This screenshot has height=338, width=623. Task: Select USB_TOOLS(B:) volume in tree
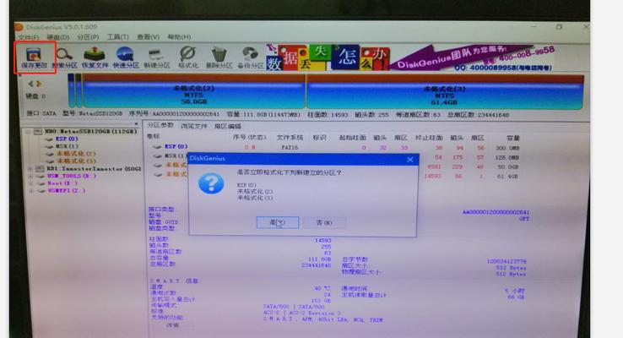pyautogui.click(x=72, y=176)
